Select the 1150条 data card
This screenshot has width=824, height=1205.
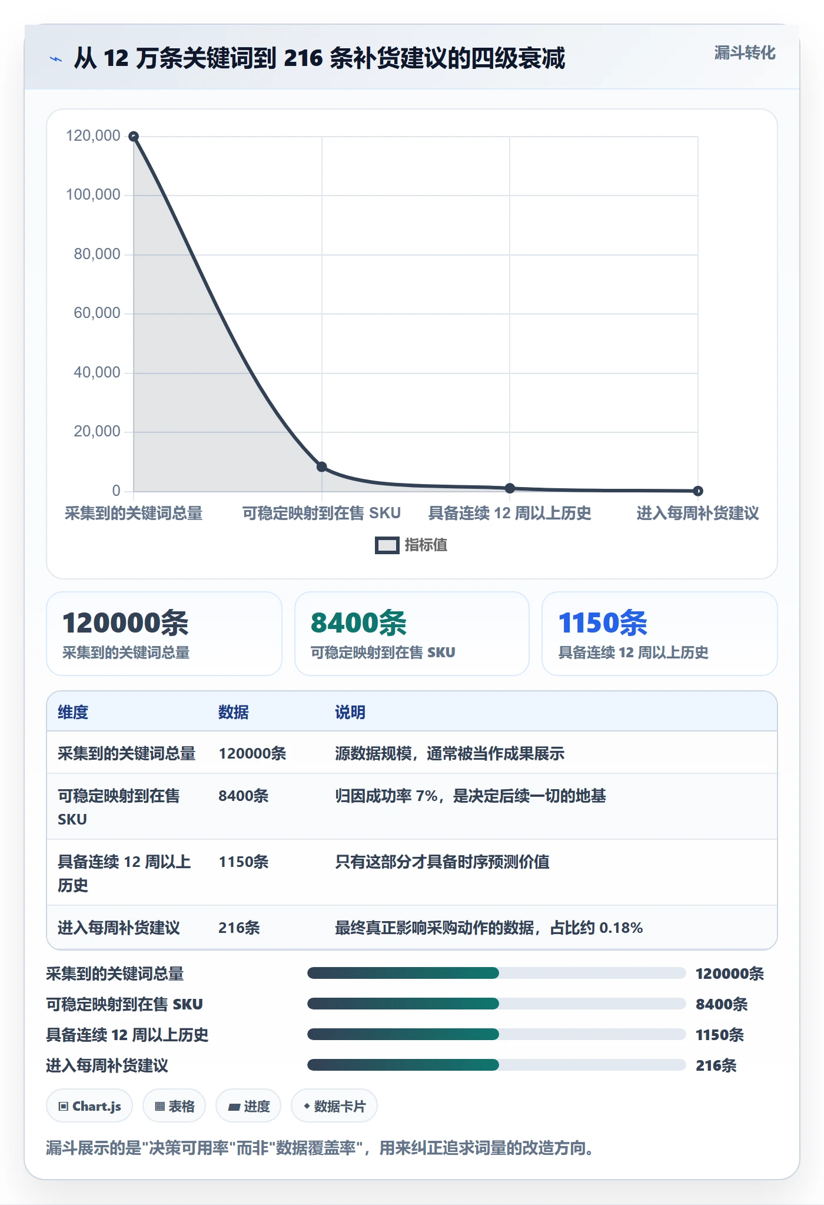pyautogui.click(x=659, y=634)
